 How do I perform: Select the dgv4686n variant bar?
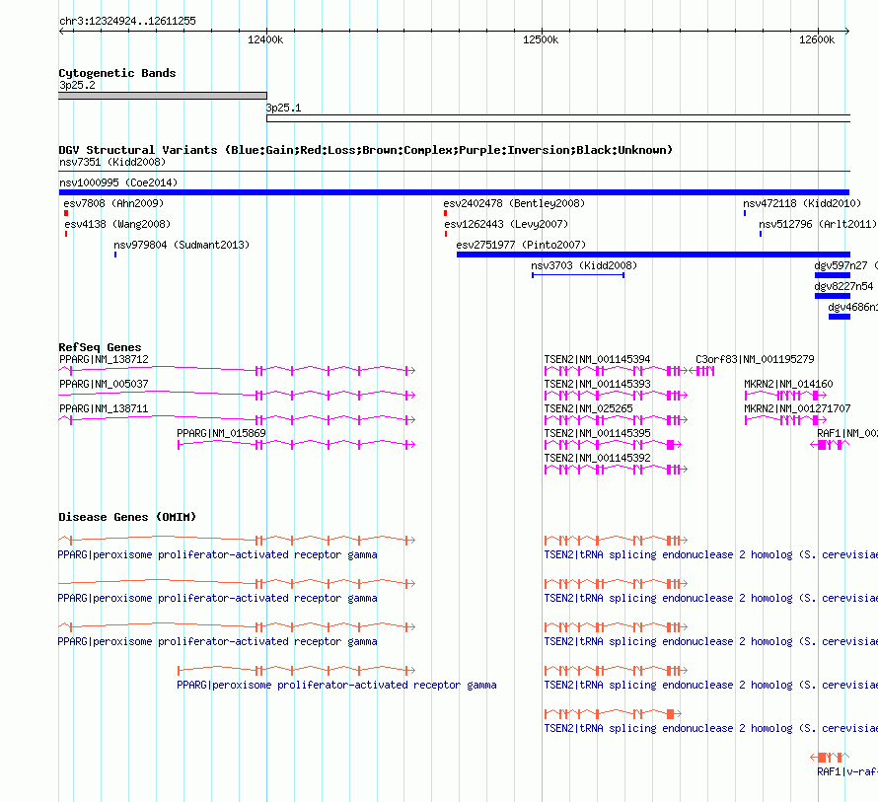840,317
